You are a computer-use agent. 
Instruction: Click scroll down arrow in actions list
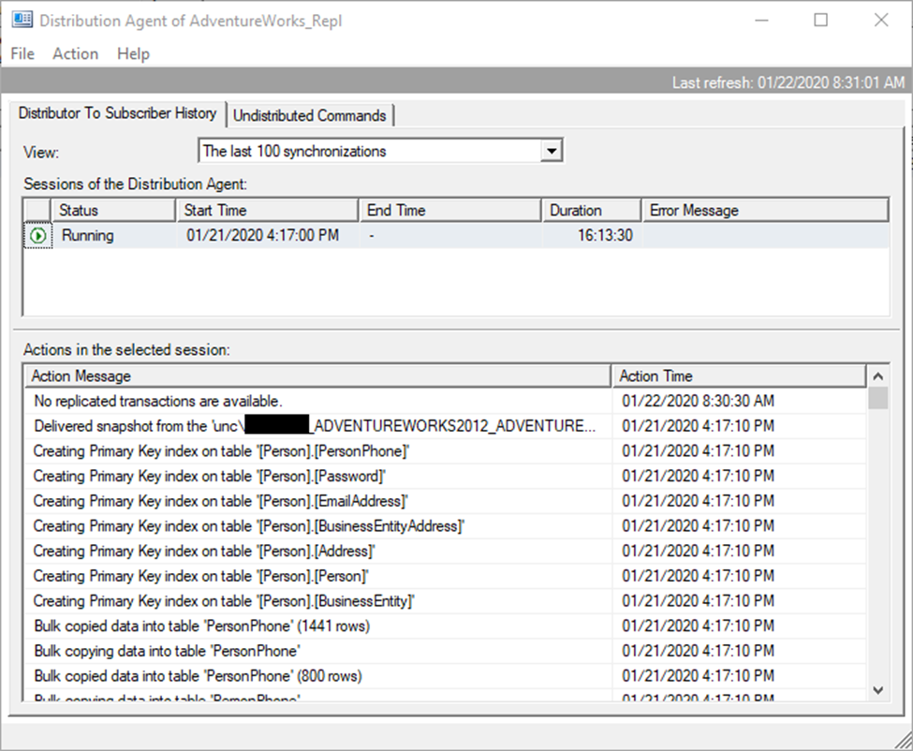coord(878,690)
